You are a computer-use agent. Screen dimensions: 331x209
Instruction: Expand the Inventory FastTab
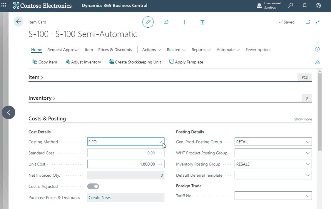point(41,98)
